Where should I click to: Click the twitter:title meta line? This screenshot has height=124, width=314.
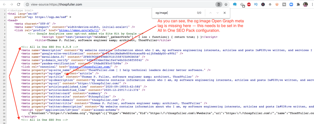point(114,103)
